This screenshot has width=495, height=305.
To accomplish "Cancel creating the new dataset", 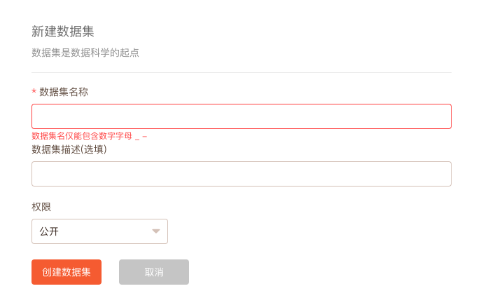I will [154, 272].
